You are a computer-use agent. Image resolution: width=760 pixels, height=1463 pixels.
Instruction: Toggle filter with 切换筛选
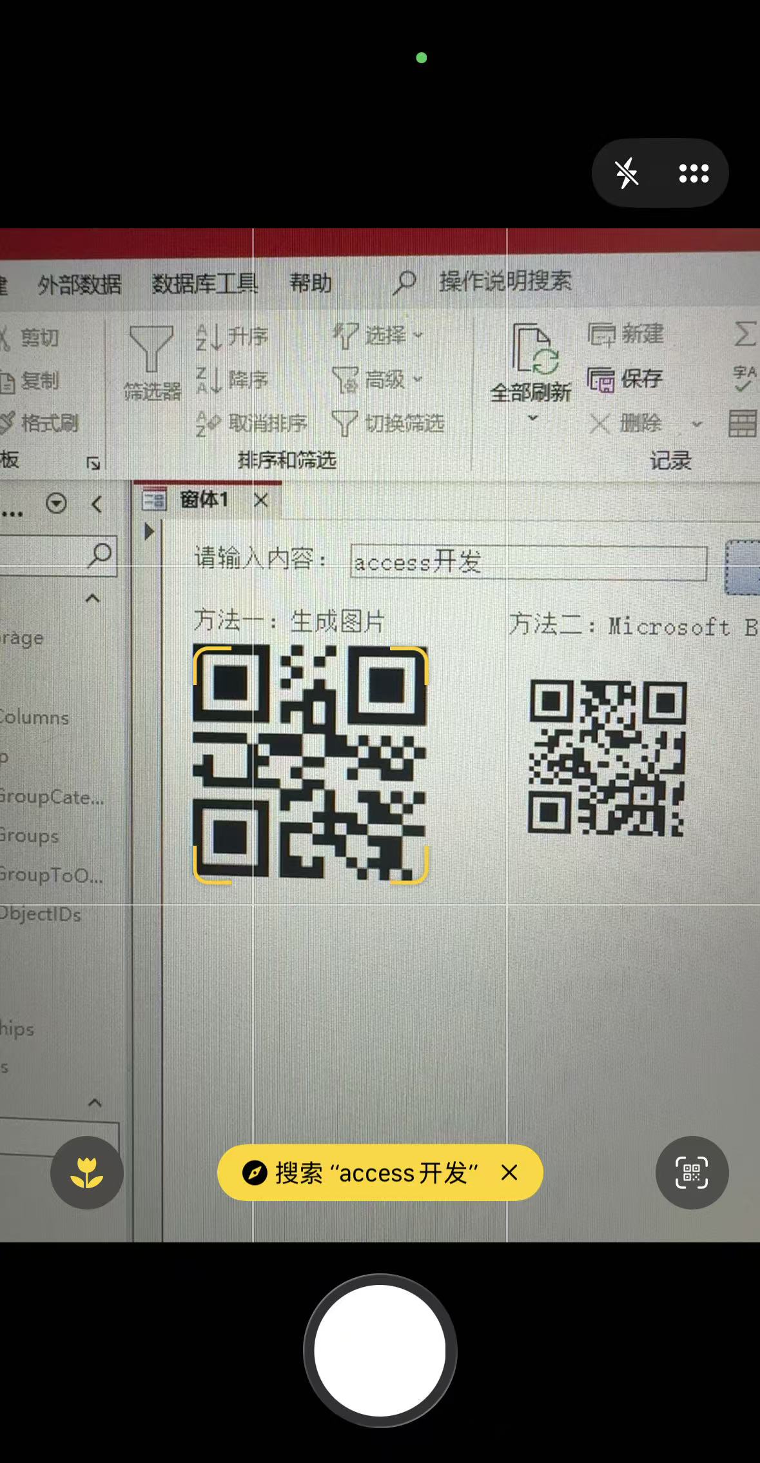[x=388, y=424]
